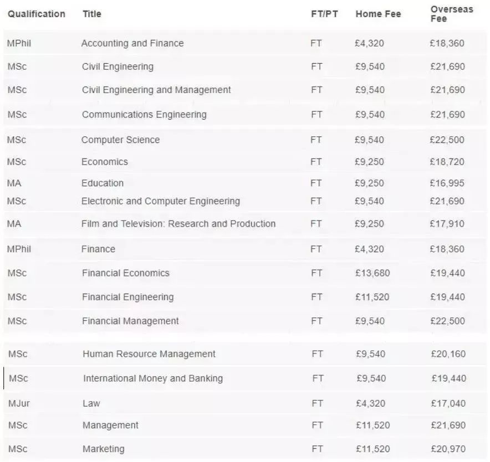
Task: Open the Education MA course
Action: (103, 183)
